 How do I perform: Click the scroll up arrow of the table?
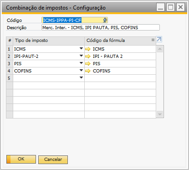click(160, 49)
